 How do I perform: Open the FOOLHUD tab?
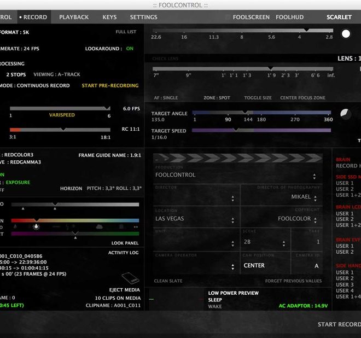click(x=289, y=17)
